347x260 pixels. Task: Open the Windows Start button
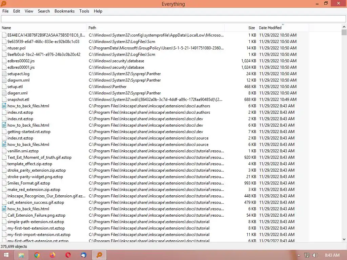pos(6,255)
